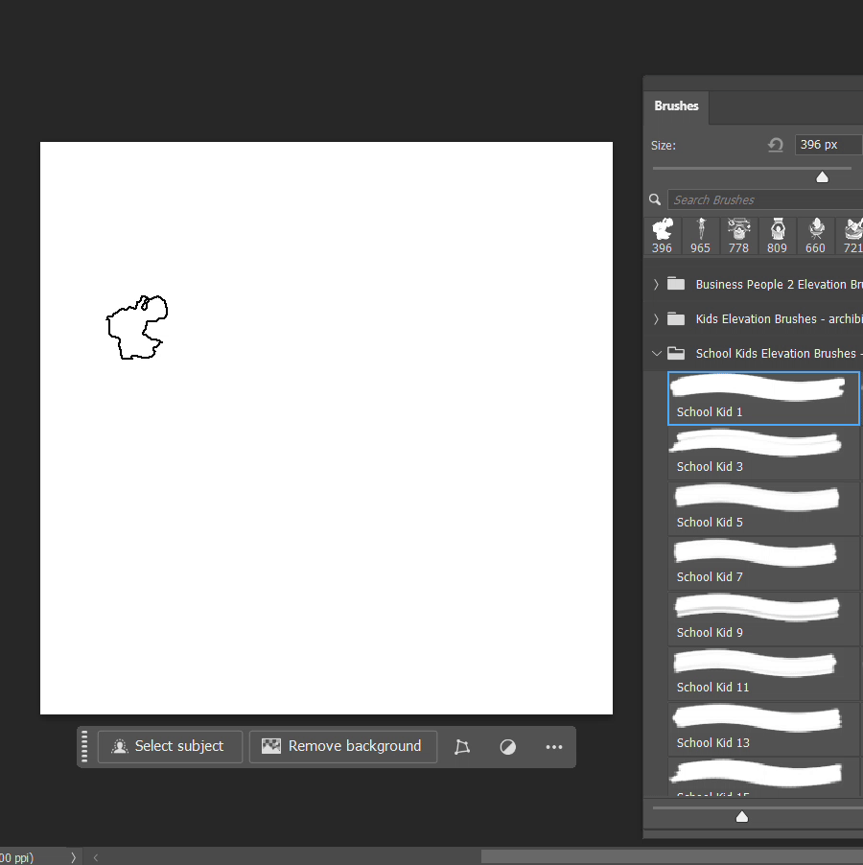This screenshot has height=865, width=863.
Task: Switch to the Brushes panel tab
Action: [x=676, y=106]
